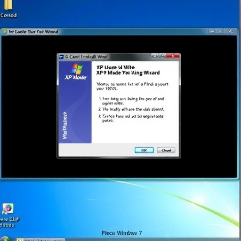Viewport: 241px width, 241px height.
Task: Open the Windows Start orb
Action: tap(6, 239)
